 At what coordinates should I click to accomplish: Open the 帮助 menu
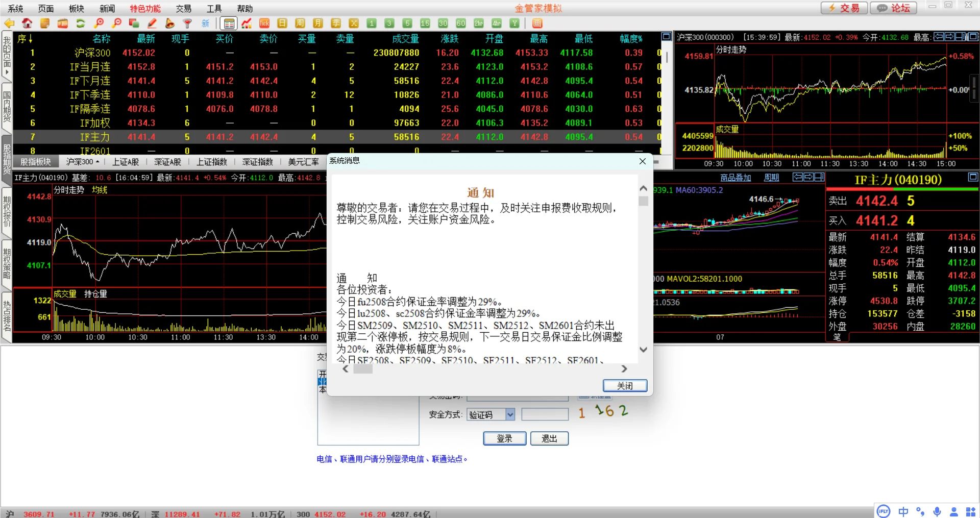(245, 9)
